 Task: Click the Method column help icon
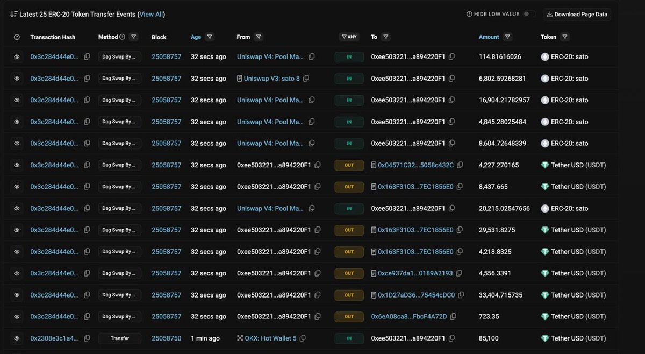pyautogui.click(x=122, y=37)
